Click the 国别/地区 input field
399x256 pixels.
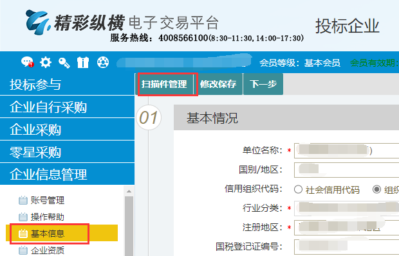click(x=347, y=170)
